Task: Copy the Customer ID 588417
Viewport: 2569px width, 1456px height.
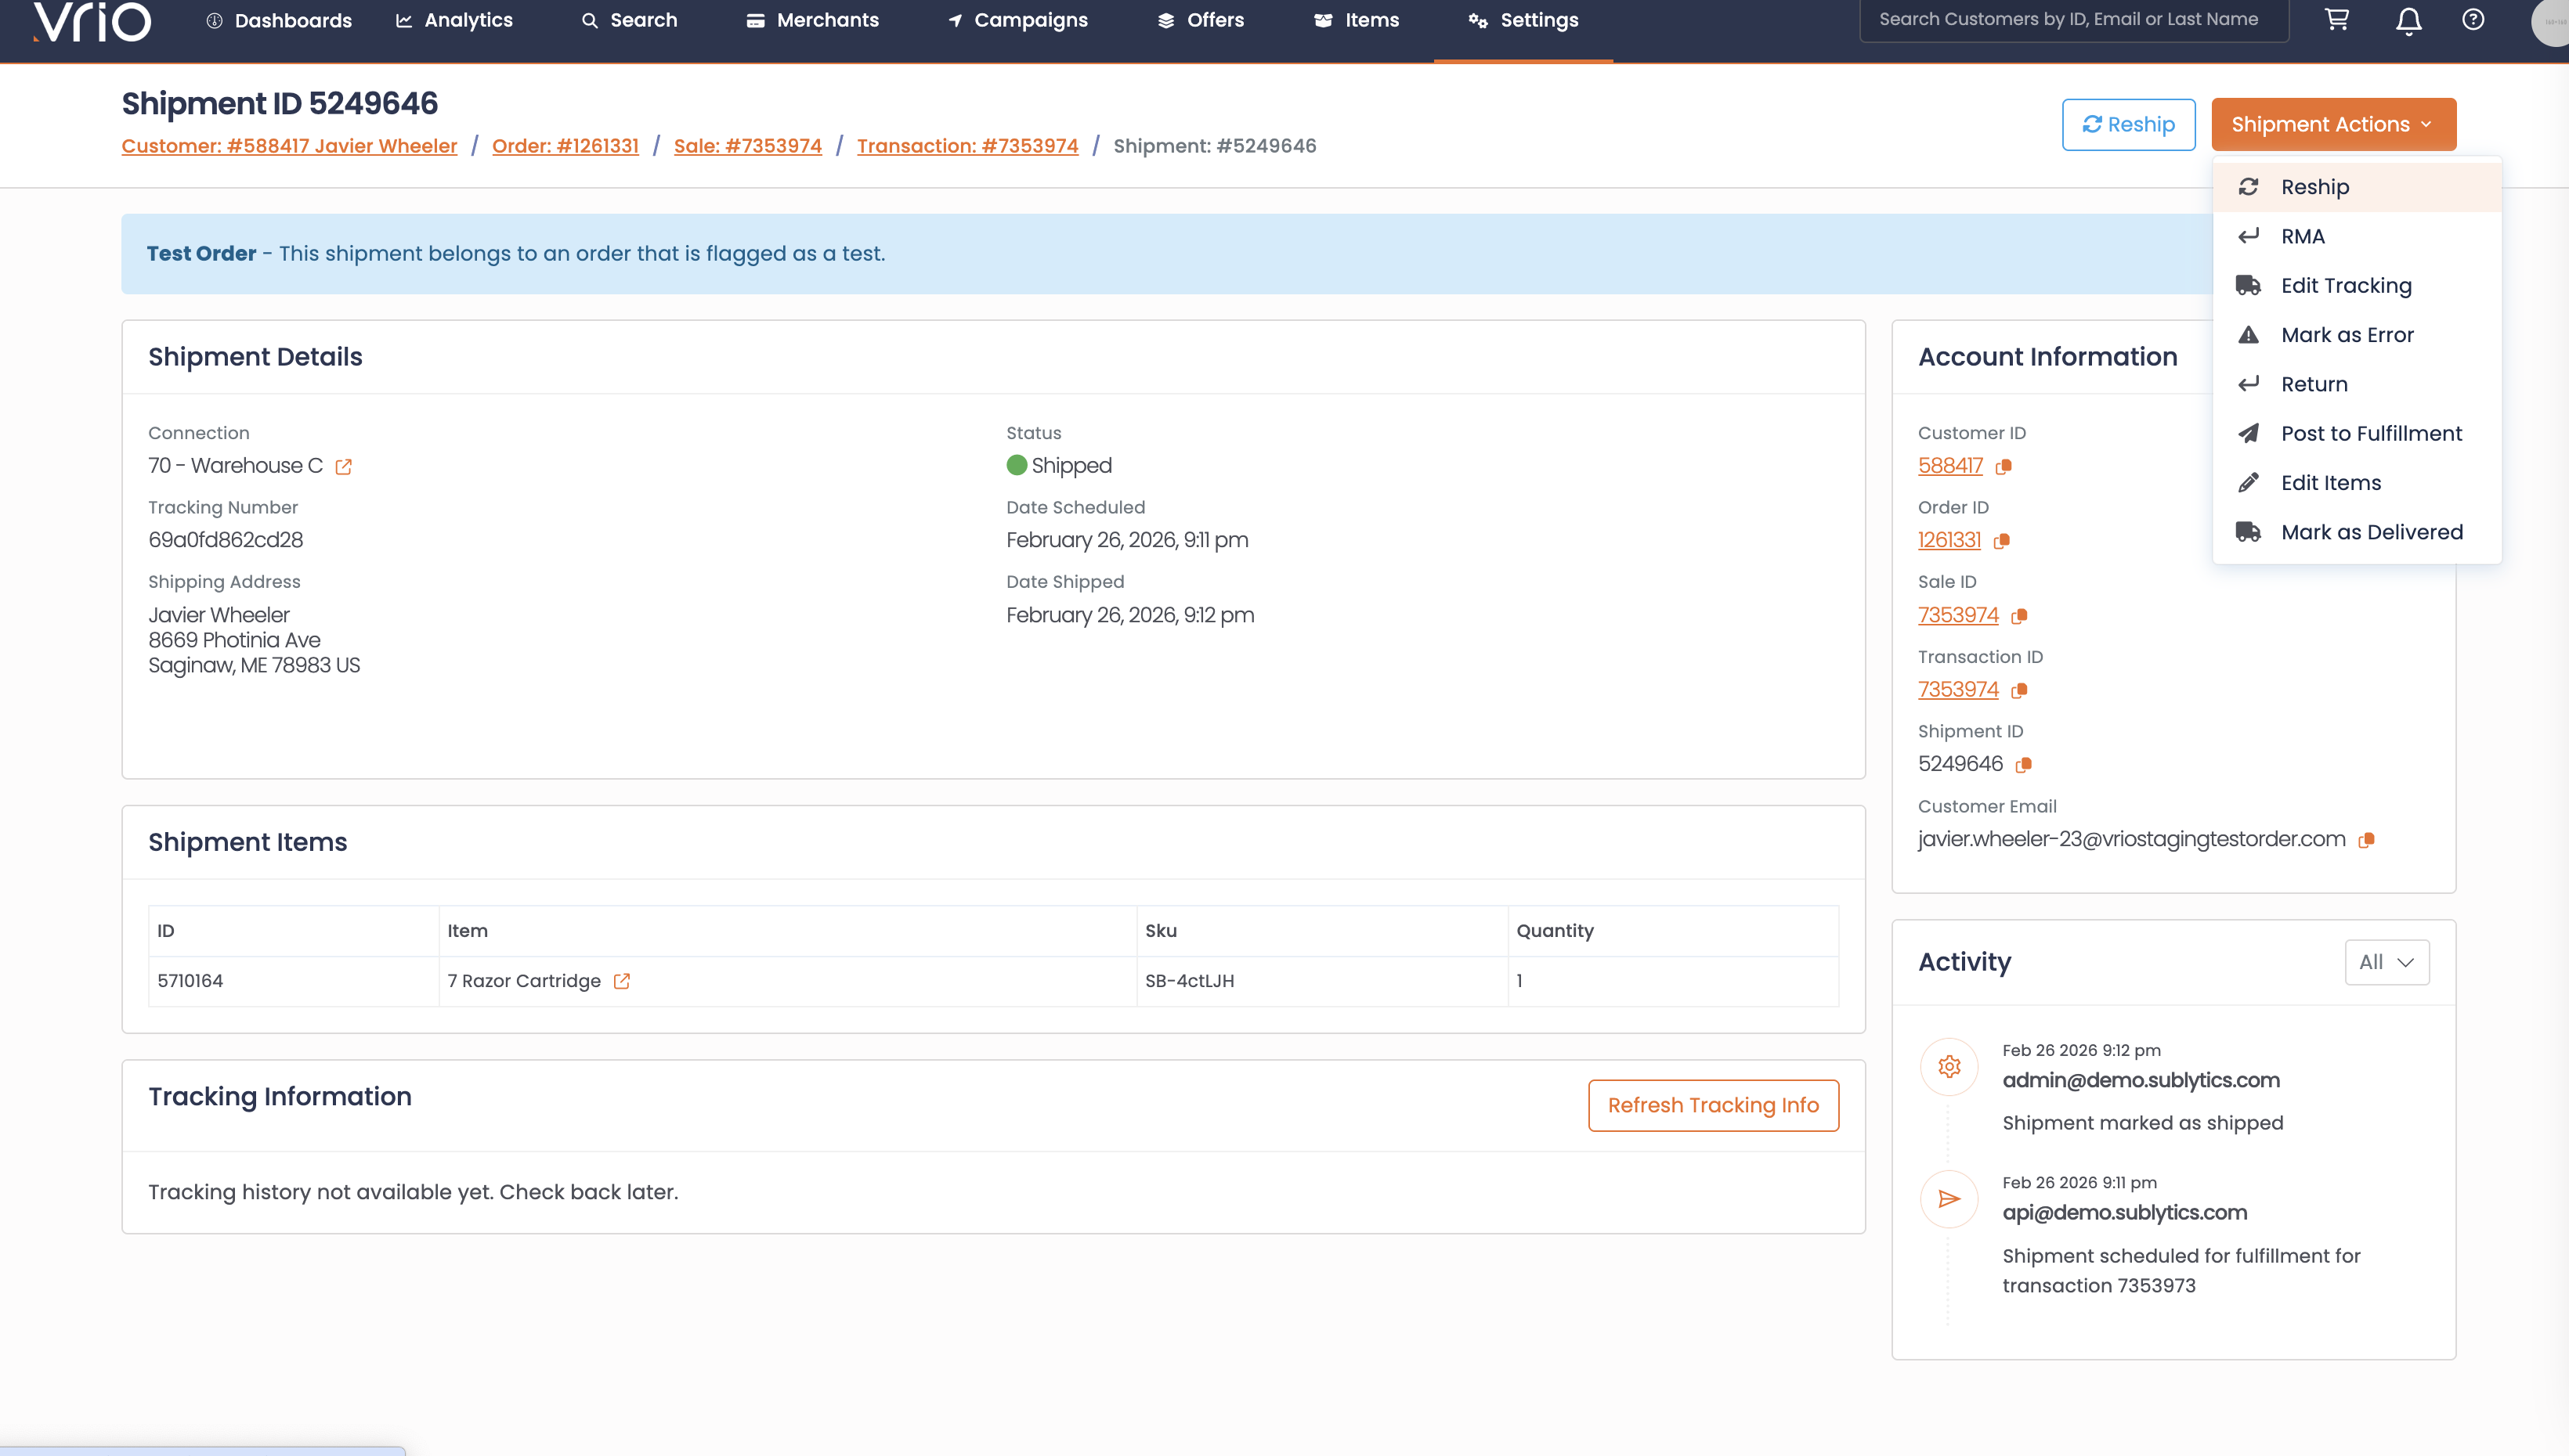Action: click(x=2004, y=467)
